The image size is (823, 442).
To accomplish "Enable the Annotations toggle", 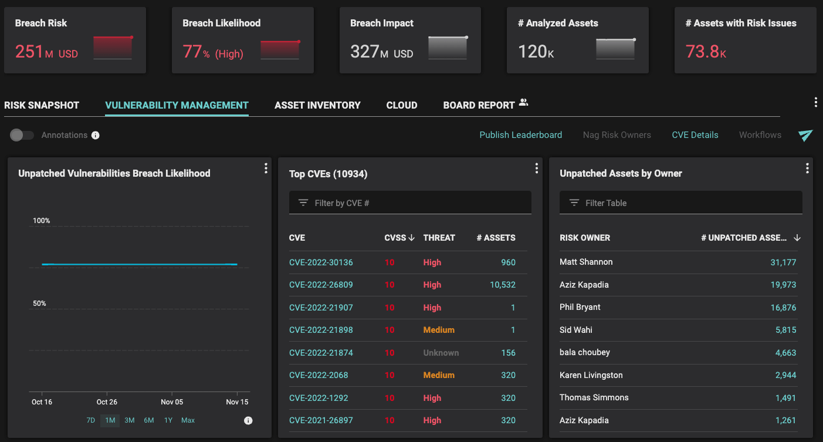I will [22, 135].
